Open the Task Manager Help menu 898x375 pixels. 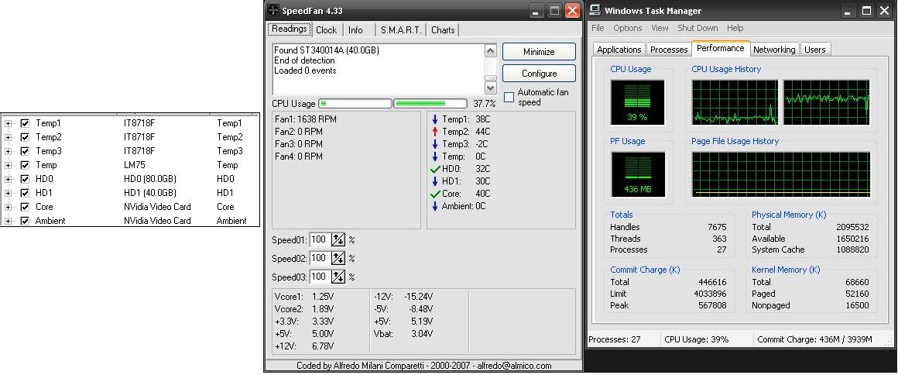click(735, 28)
